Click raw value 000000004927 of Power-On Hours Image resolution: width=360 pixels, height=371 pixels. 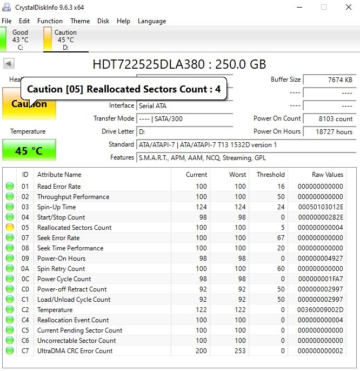tap(321, 258)
